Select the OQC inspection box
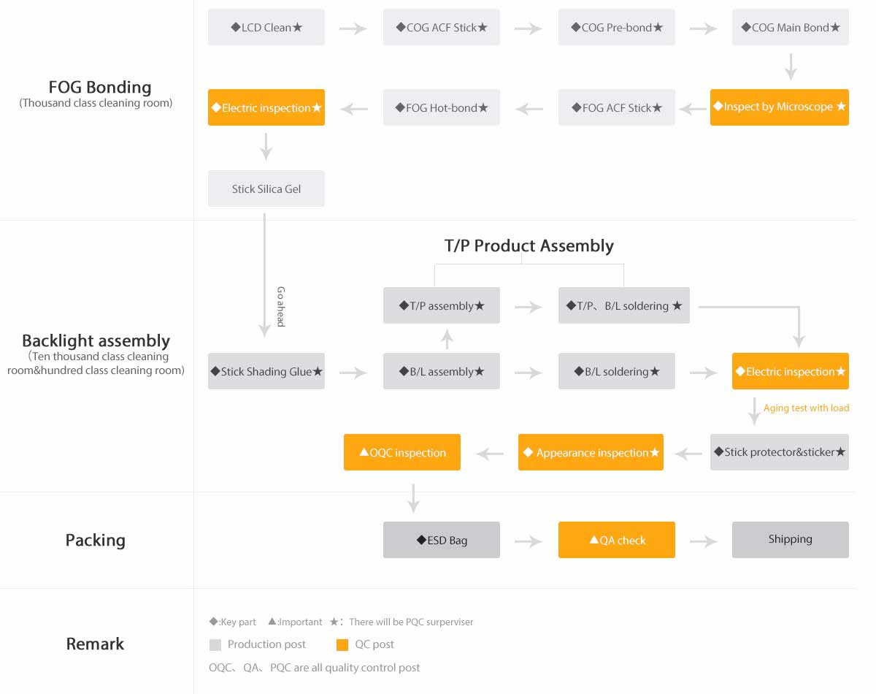 tap(402, 452)
